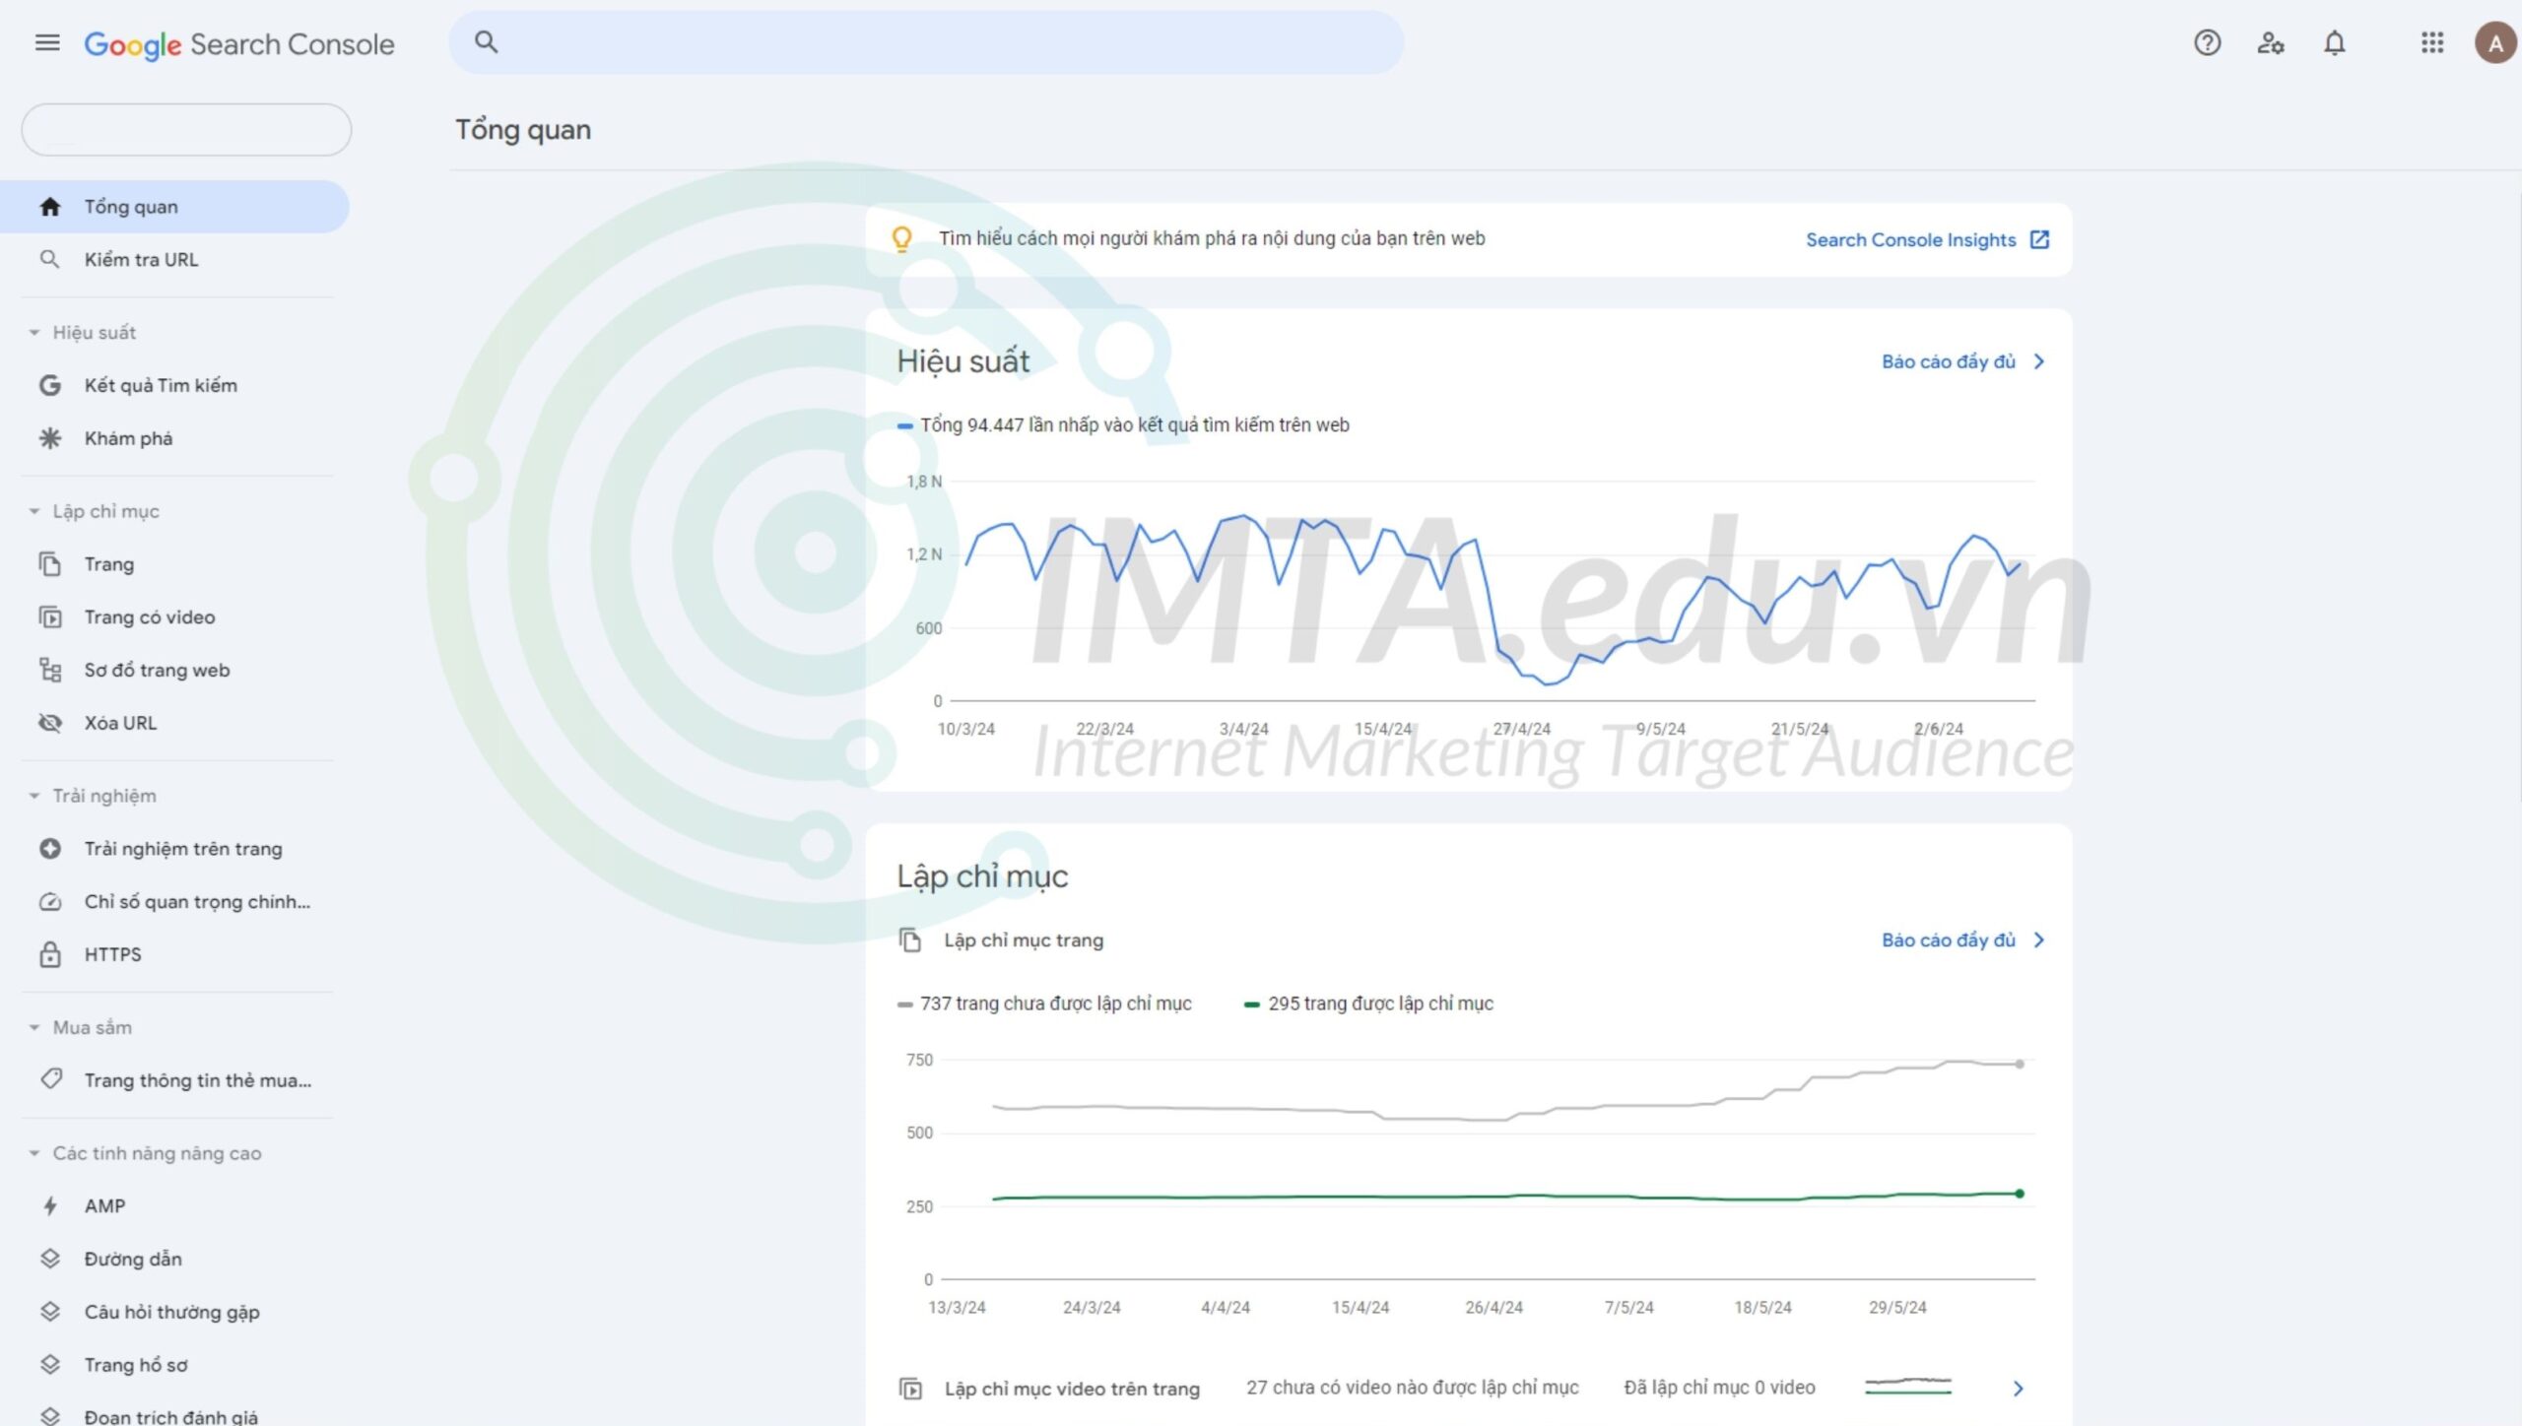Open the account avatar labeled A

coord(2495,43)
